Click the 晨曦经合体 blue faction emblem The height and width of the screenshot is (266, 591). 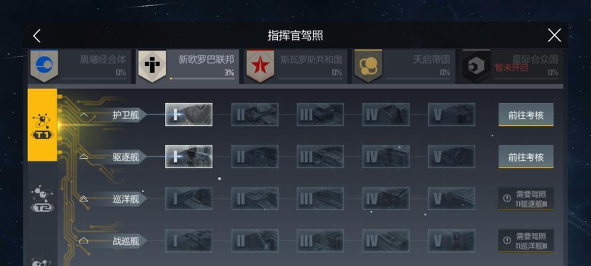pos(44,66)
